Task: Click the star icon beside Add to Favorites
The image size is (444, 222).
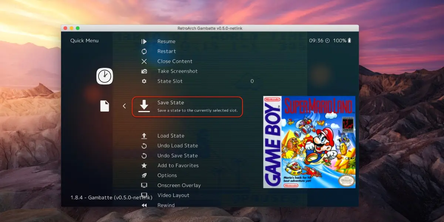Action: click(144, 166)
